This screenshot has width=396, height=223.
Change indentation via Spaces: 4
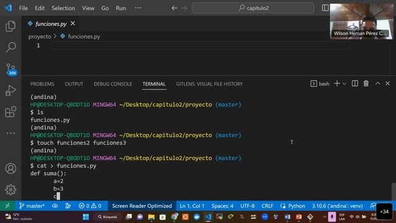pyautogui.click(x=223, y=206)
